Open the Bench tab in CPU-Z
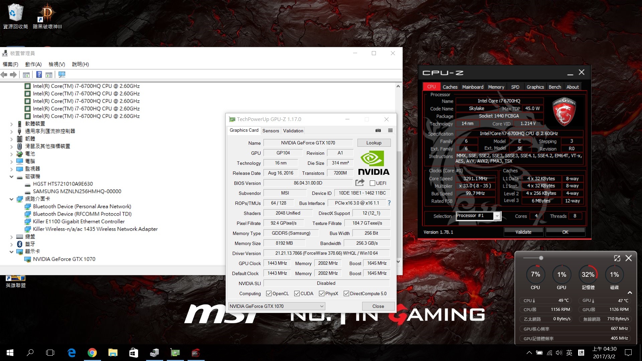The height and width of the screenshot is (361, 642). (x=555, y=87)
